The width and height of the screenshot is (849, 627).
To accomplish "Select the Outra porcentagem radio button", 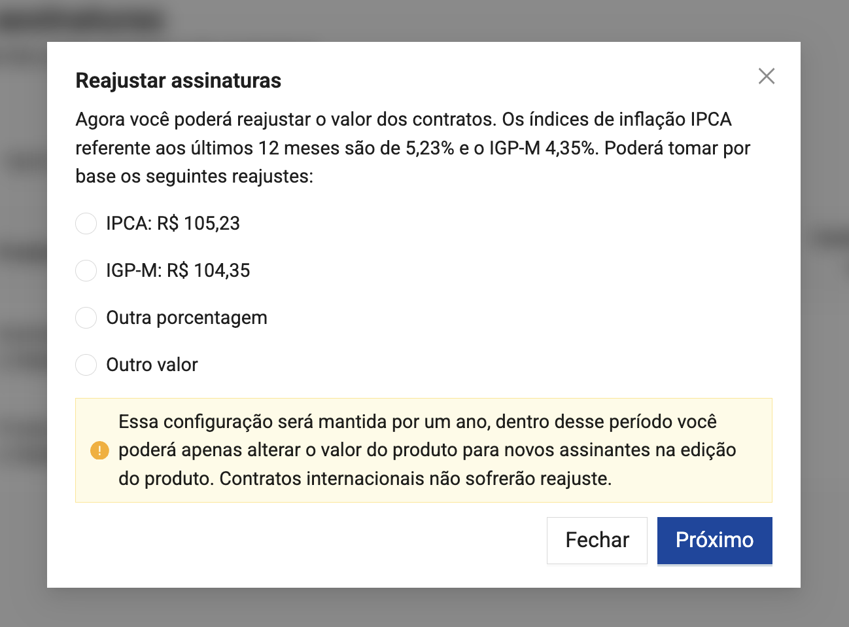I will 86,318.
